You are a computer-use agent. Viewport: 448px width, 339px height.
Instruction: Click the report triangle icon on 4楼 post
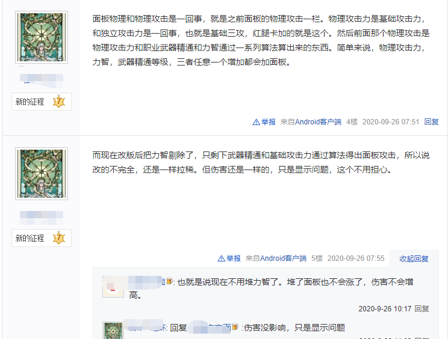(x=256, y=122)
